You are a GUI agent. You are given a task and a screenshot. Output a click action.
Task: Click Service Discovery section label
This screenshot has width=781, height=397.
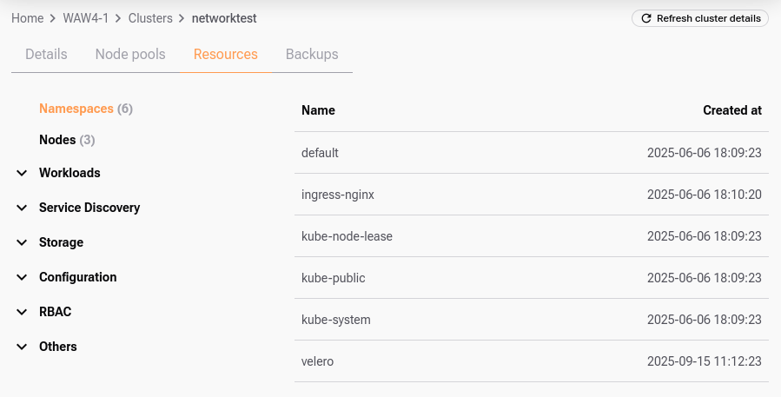coord(89,208)
